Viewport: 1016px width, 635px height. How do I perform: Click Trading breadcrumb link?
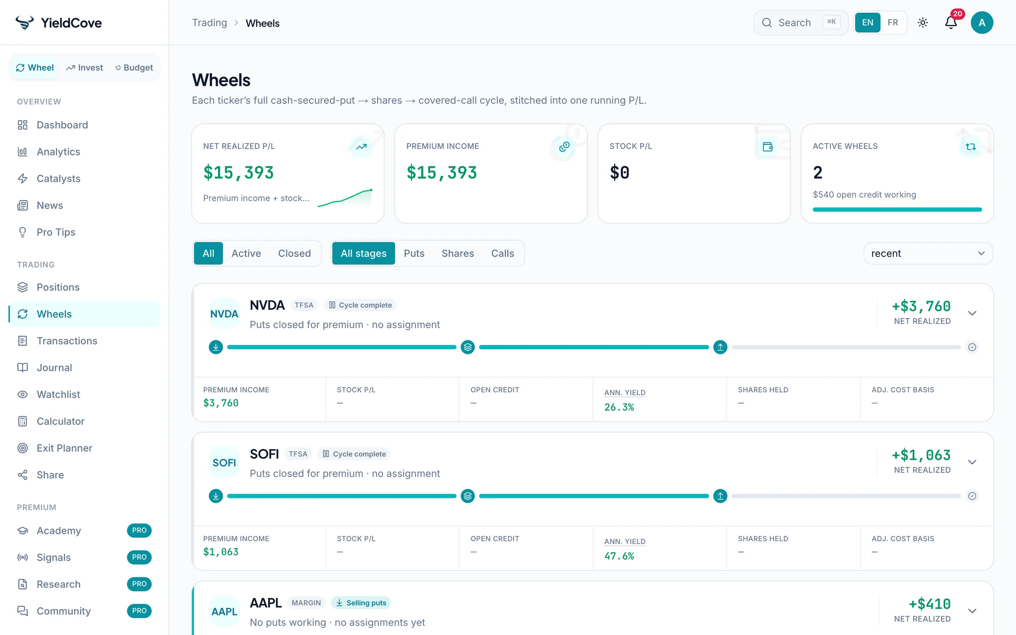tap(210, 23)
